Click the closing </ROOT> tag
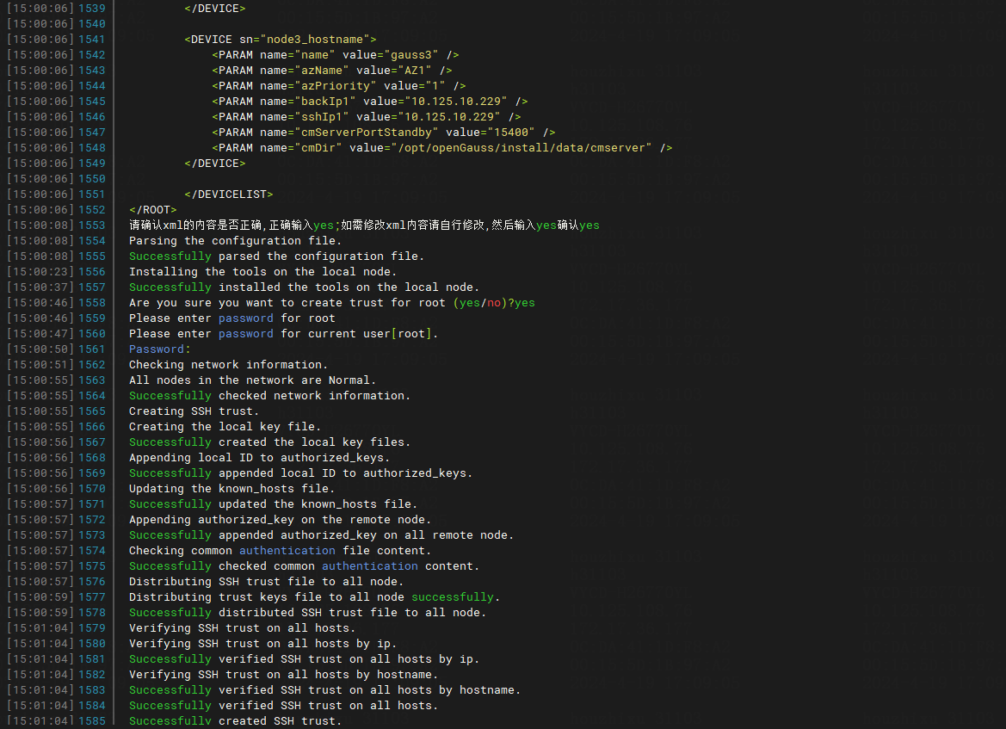The image size is (1006, 729). click(152, 209)
